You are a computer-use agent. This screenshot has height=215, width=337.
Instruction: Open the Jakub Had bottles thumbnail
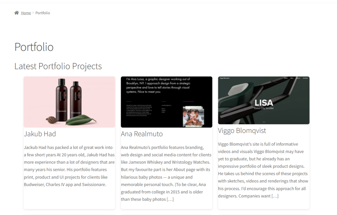coord(69,102)
